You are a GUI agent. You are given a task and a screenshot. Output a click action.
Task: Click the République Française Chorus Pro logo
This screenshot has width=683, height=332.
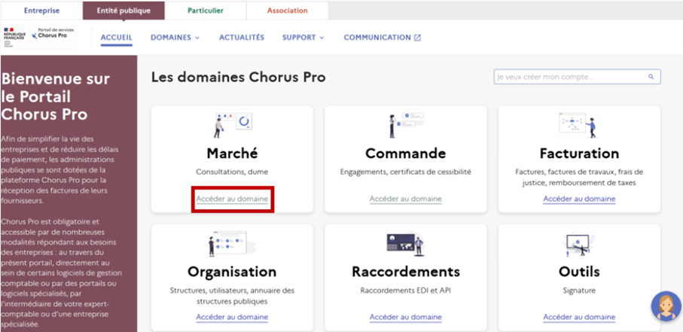[39, 37]
